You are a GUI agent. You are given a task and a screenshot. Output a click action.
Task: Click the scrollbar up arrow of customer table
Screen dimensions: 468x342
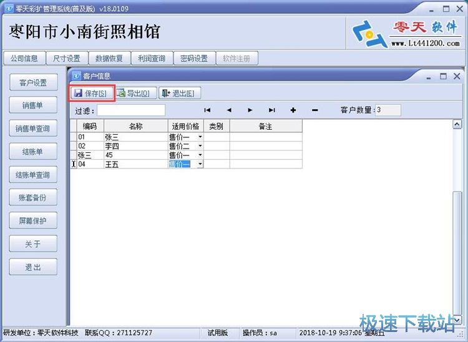pos(457,124)
